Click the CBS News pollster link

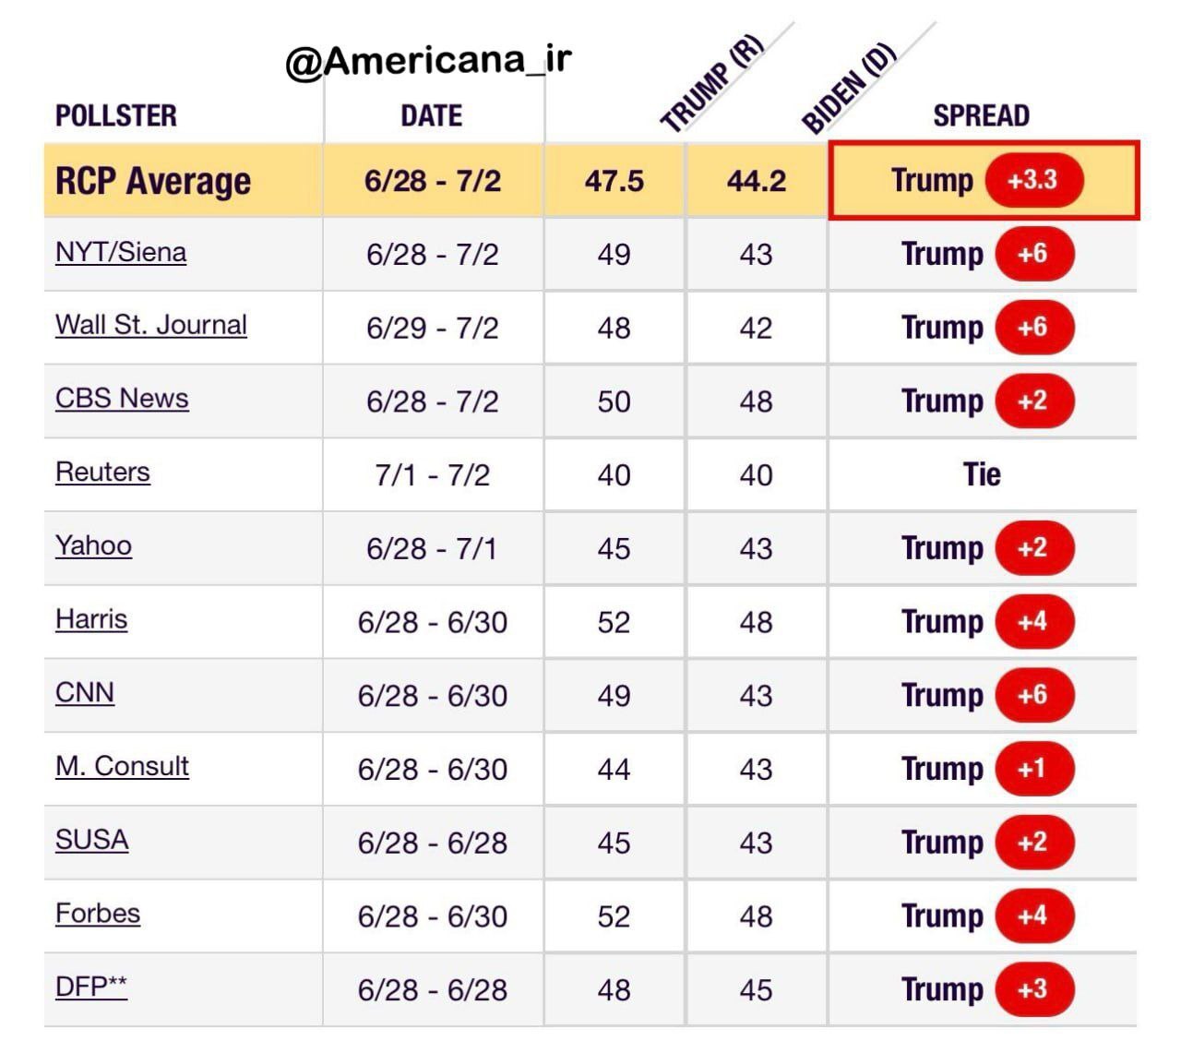[122, 398]
